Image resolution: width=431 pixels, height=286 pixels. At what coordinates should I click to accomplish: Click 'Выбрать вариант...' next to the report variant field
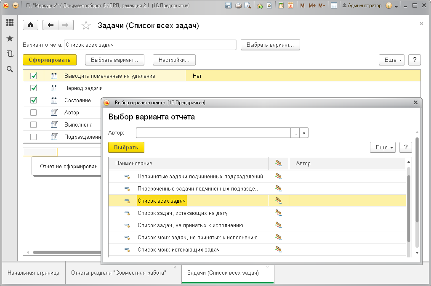(x=270, y=45)
